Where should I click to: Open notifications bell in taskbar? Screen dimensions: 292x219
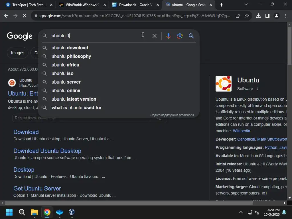284,212
